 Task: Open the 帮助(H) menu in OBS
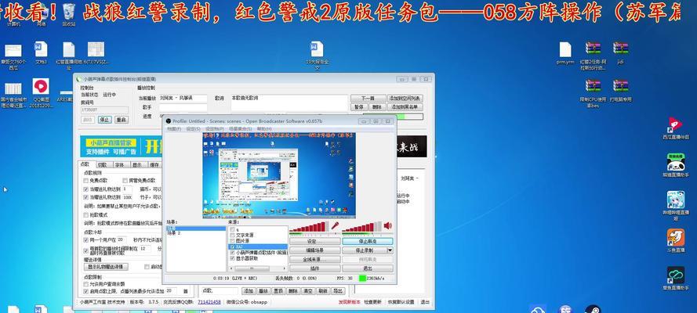(263, 128)
